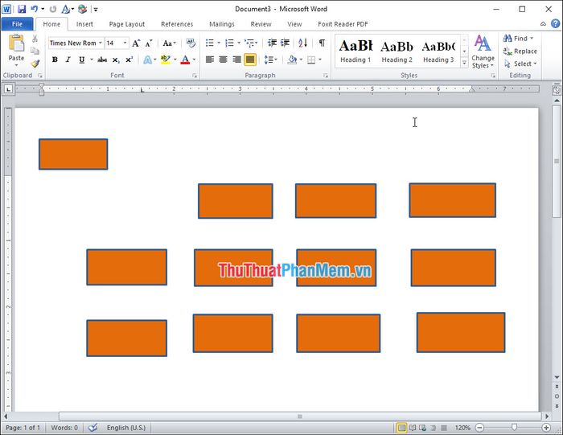Viewport: 563px width, 435px height.
Task: Select the top-left orange rectangle shape
Action: tap(73, 154)
